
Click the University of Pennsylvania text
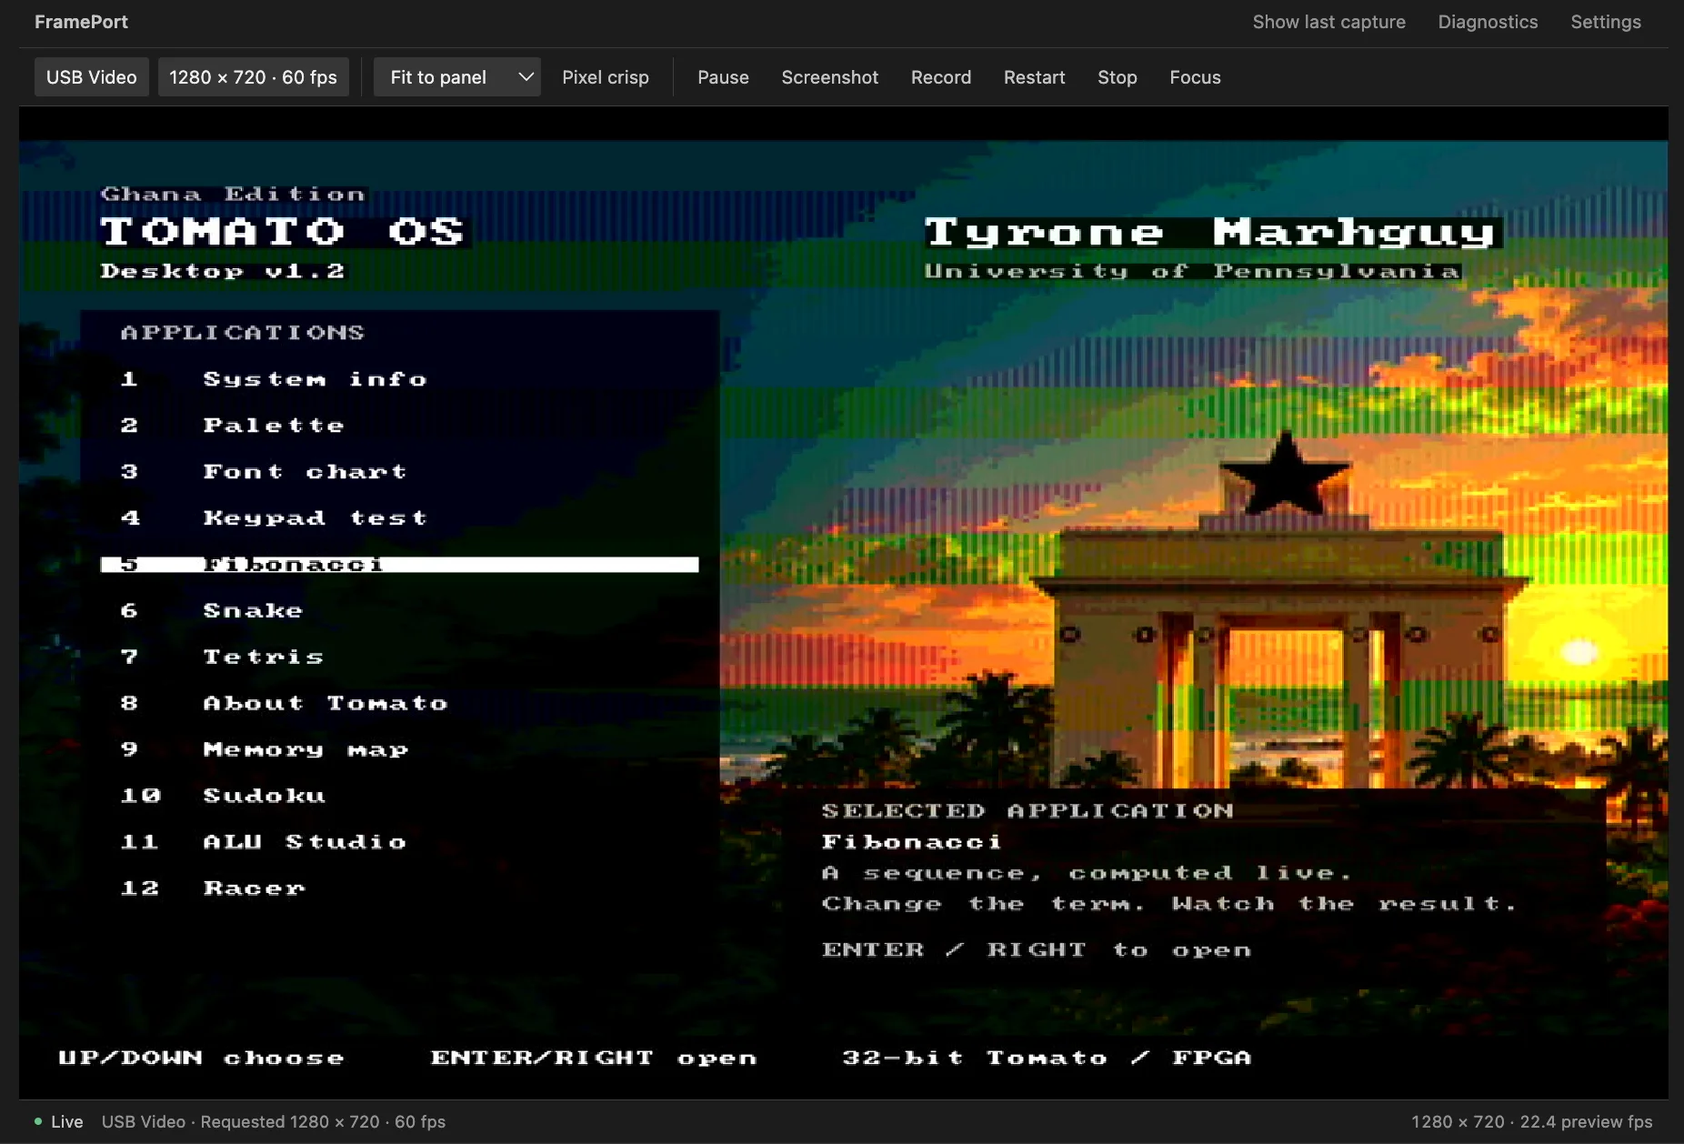point(1192,271)
